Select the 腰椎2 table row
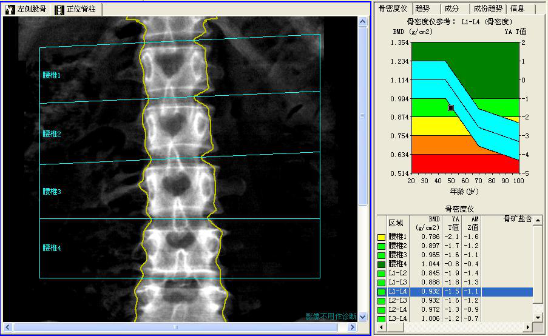 (455, 246)
